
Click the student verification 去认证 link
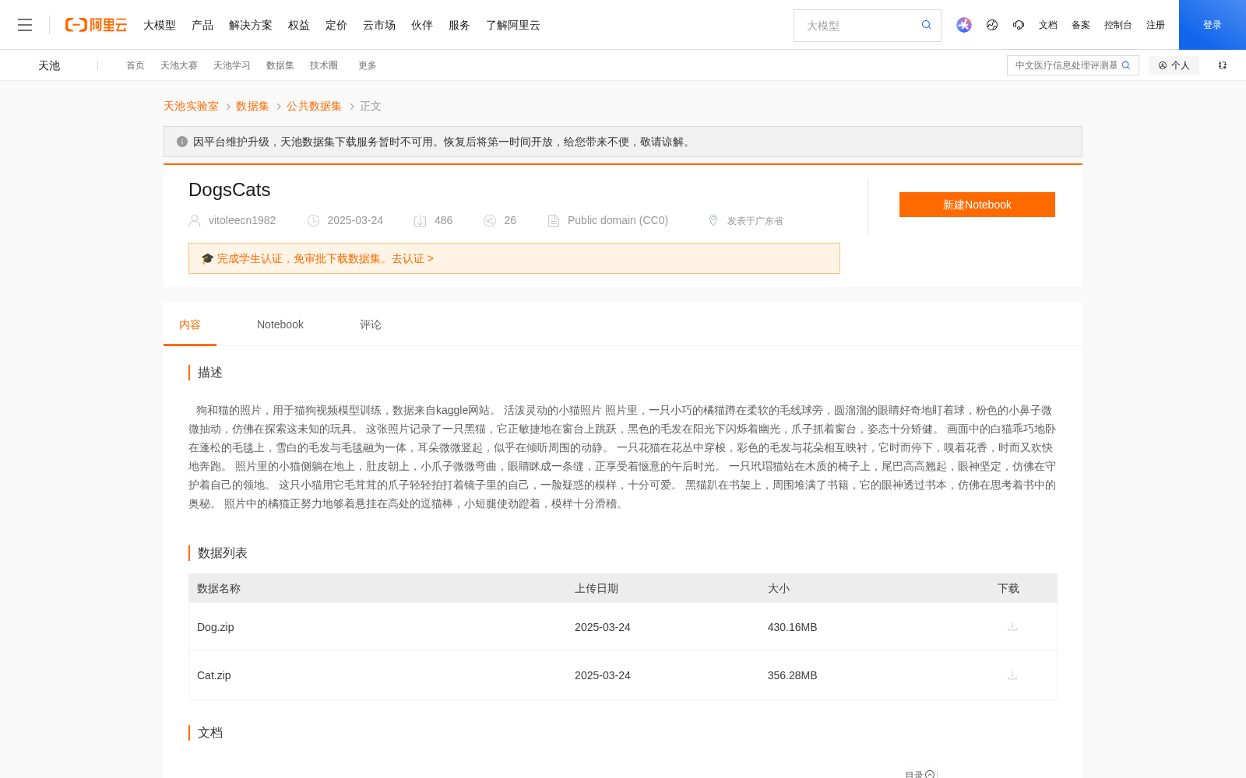click(413, 258)
